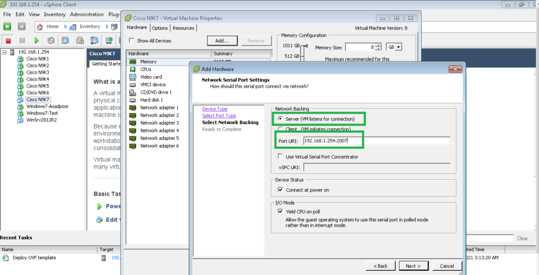Image resolution: width=539 pixels, height=275 pixels.
Task: Click the Suspend (pause) toolbar icon
Action: [x=22, y=40]
